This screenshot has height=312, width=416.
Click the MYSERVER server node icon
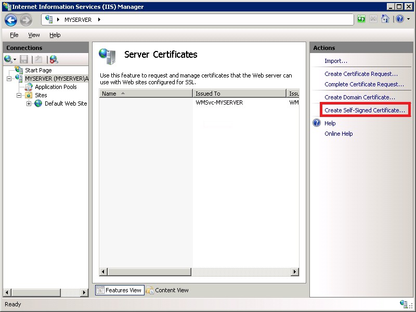(x=19, y=79)
